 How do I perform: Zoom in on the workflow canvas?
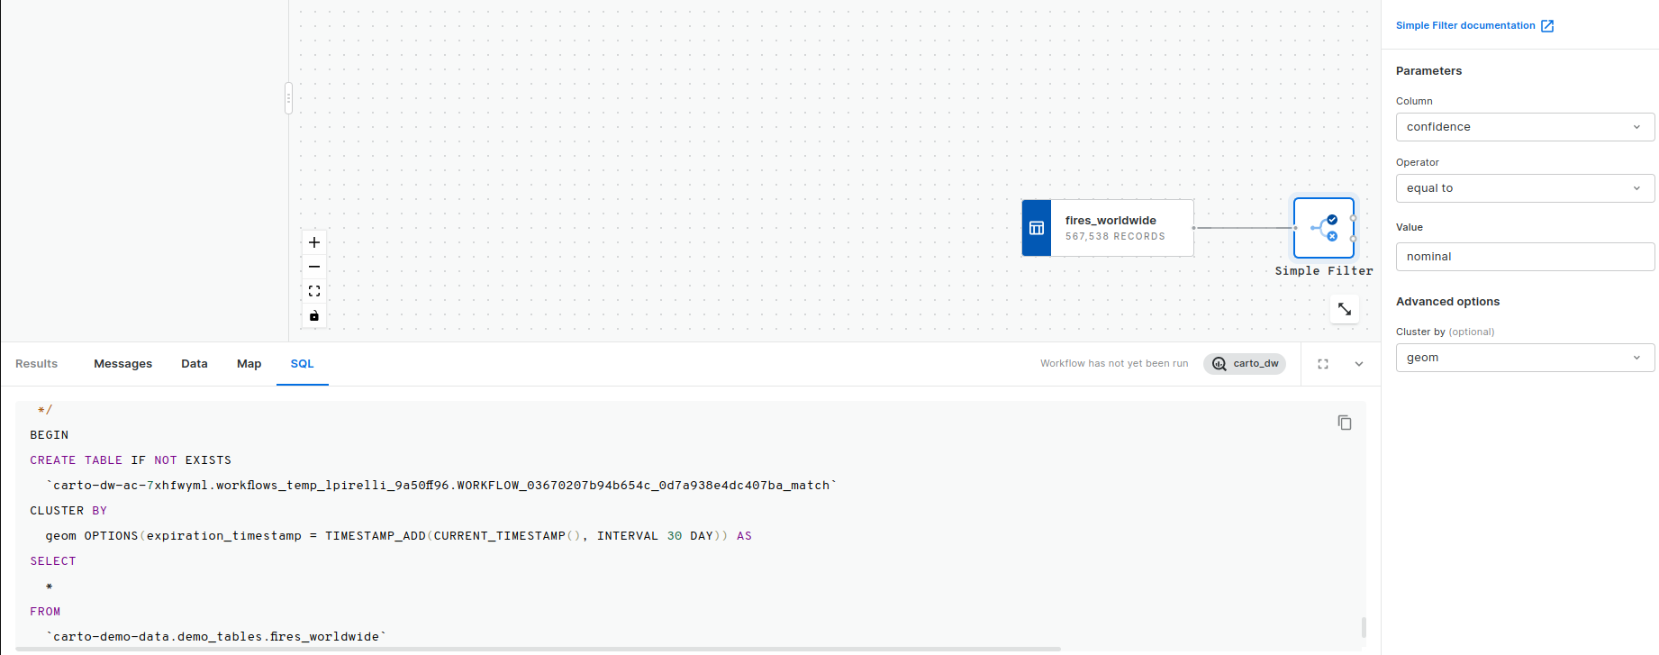point(314,242)
